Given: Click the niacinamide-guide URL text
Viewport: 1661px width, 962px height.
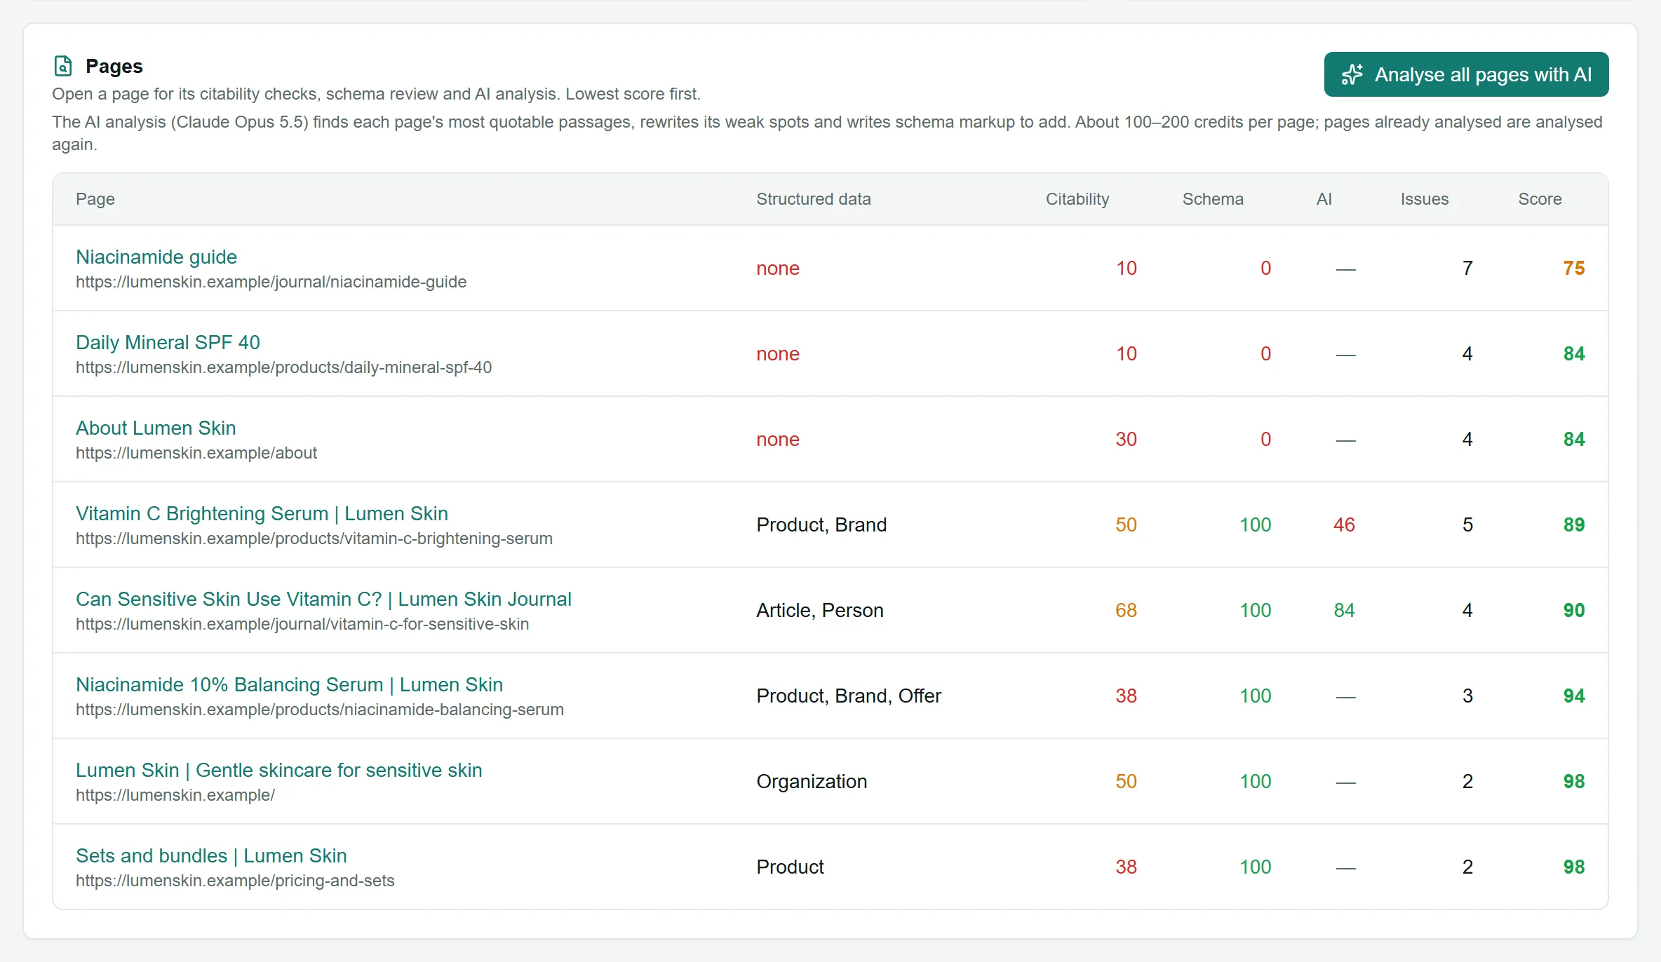Looking at the screenshot, I should pyautogui.click(x=271, y=282).
